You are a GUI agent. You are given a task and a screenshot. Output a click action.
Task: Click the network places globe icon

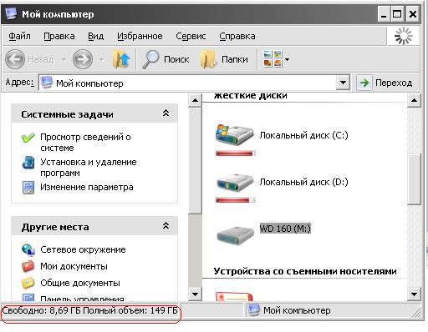click(x=28, y=249)
